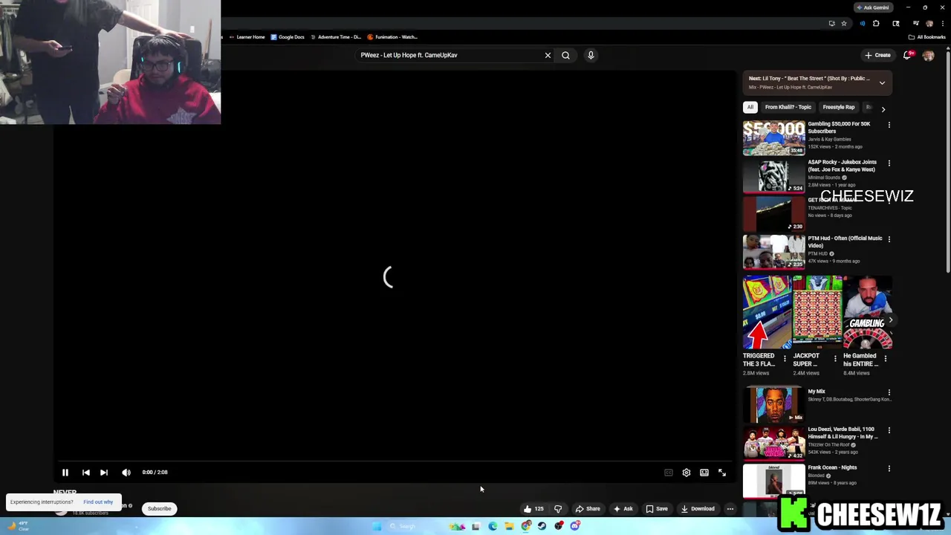Open options for A$AP Rocky Jukebox Joints
The width and height of the screenshot is (951, 535).
(889, 163)
